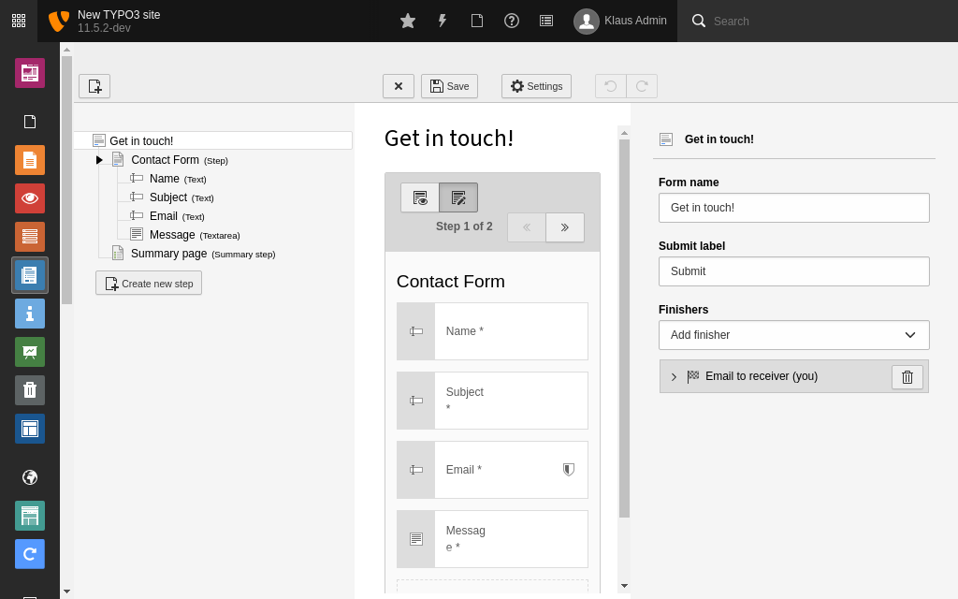
Task: Collapse the Contact Form step node
Action: pos(99,160)
